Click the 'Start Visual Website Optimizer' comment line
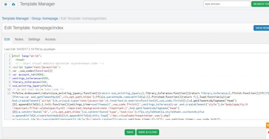This screenshot has height=139, width=269. click(60, 63)
